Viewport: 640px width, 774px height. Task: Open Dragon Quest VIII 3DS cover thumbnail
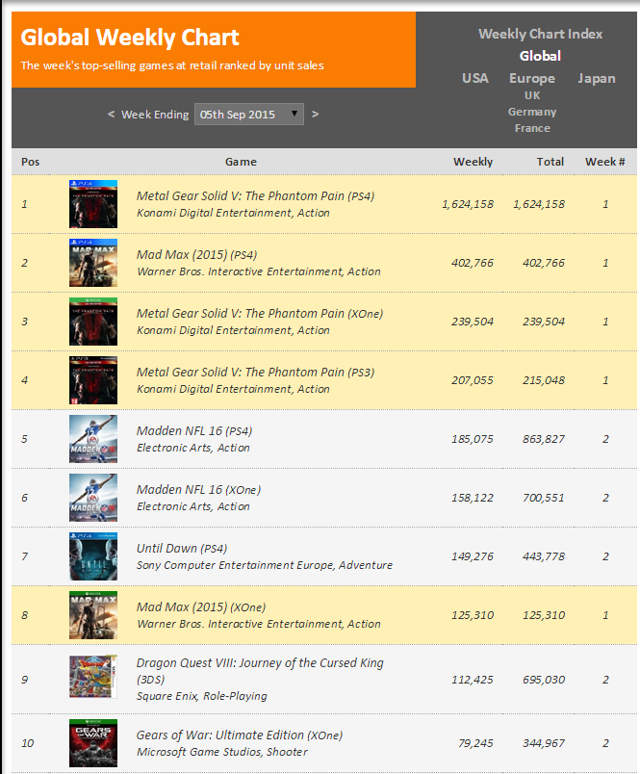93,677
